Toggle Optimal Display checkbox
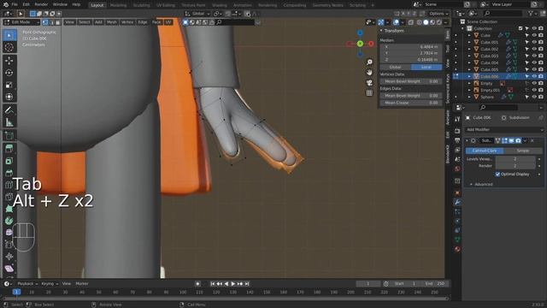 point(497,174)
